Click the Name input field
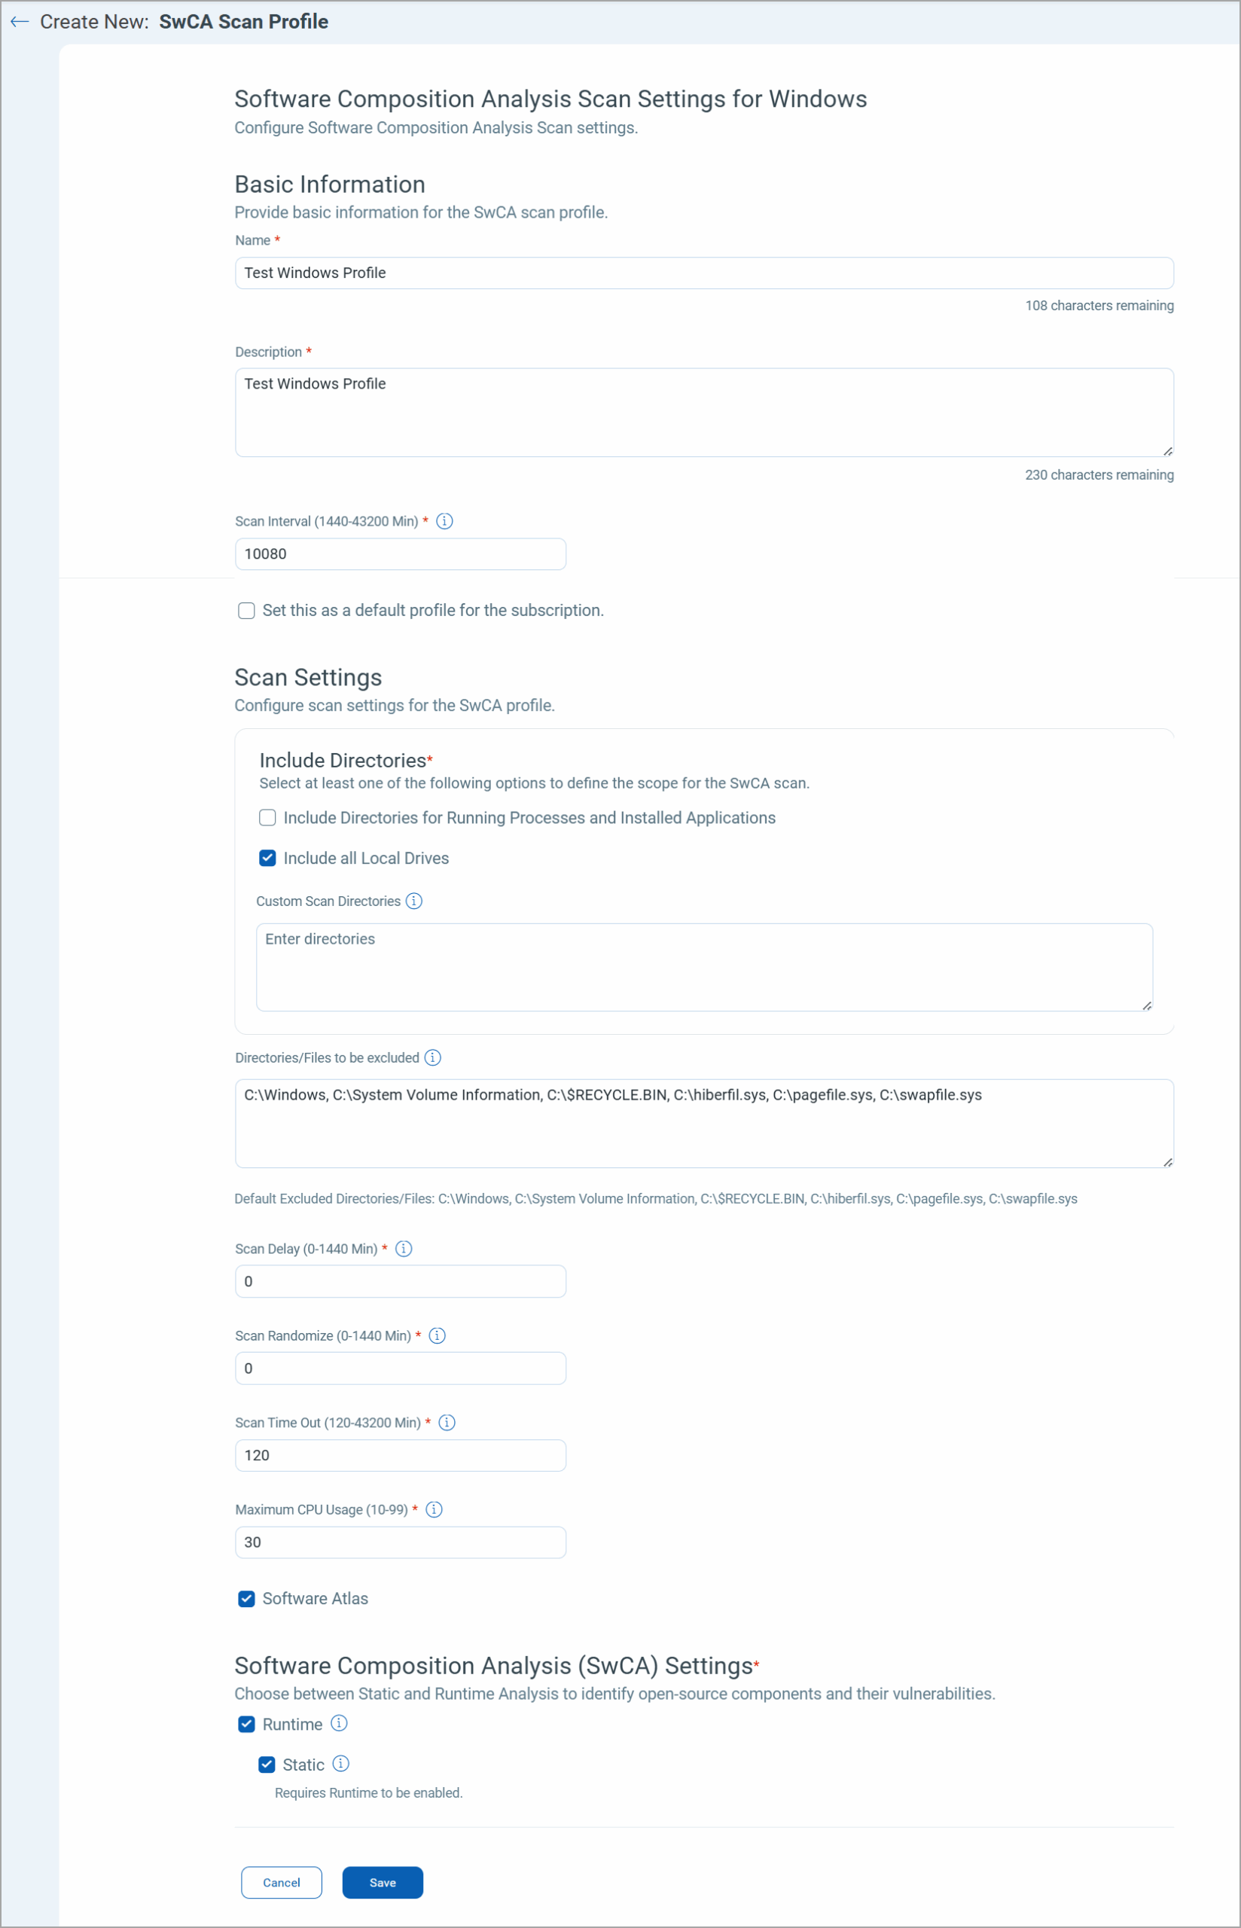Screen dimensions: 1241x1928 click(x=704, y=273)
